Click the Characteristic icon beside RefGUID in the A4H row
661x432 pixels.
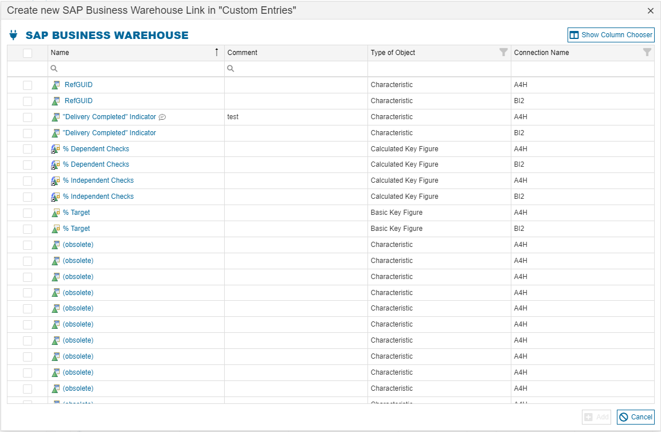pyautogui.click(x=56, y=85)
